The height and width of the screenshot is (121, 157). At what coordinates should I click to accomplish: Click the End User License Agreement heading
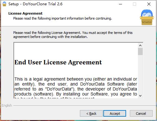[x=58, y=63]
